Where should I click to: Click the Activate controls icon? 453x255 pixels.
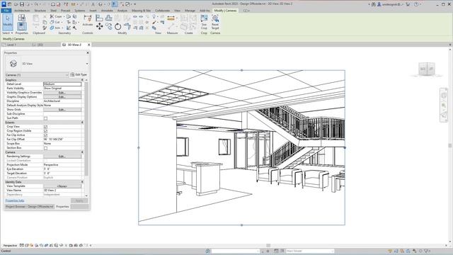[87, 21]
